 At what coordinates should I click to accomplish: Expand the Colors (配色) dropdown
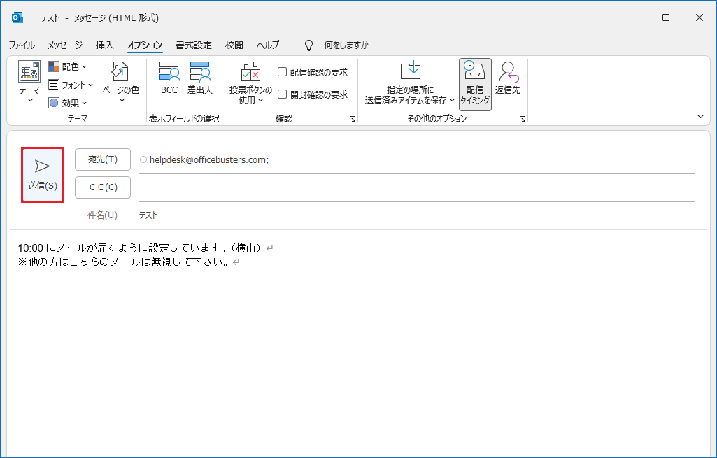pyautogui.click(x=68, y=66)
